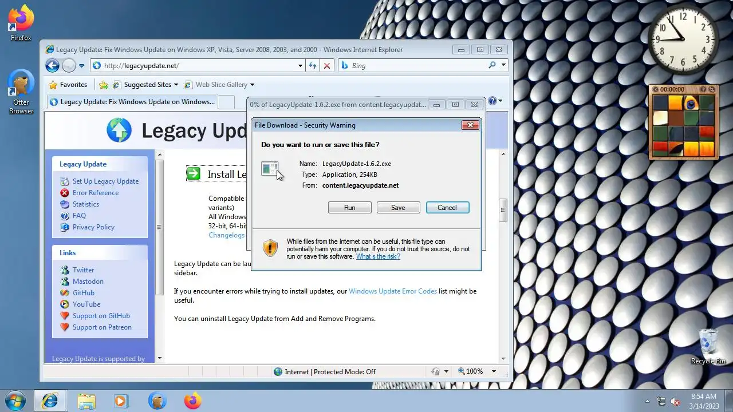Click the Internet Explorer taskbar icon
The width and height of the screenshot is (733, 412).
[50, 401]
